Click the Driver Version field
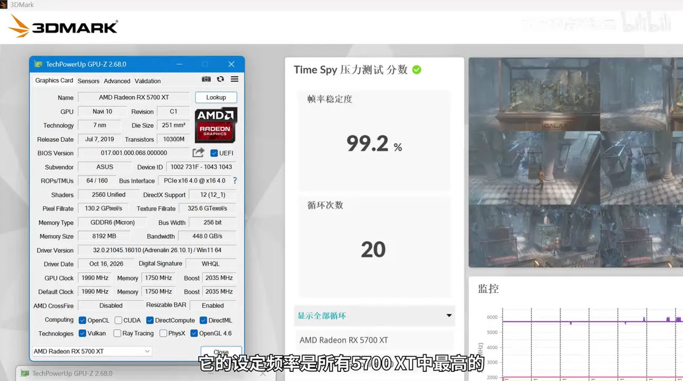 157,250
